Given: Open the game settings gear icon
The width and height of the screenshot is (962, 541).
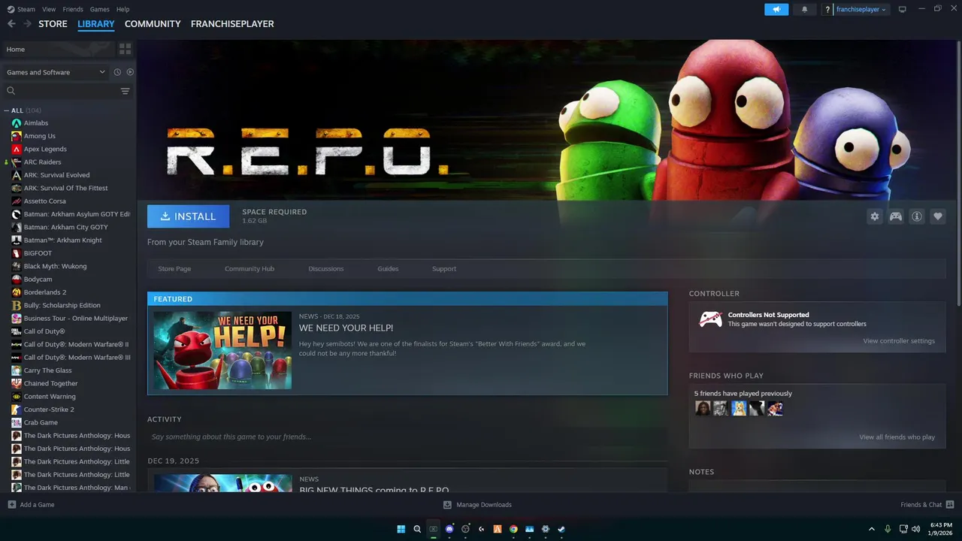Looking at the screenshot, I should click(874, 216).
